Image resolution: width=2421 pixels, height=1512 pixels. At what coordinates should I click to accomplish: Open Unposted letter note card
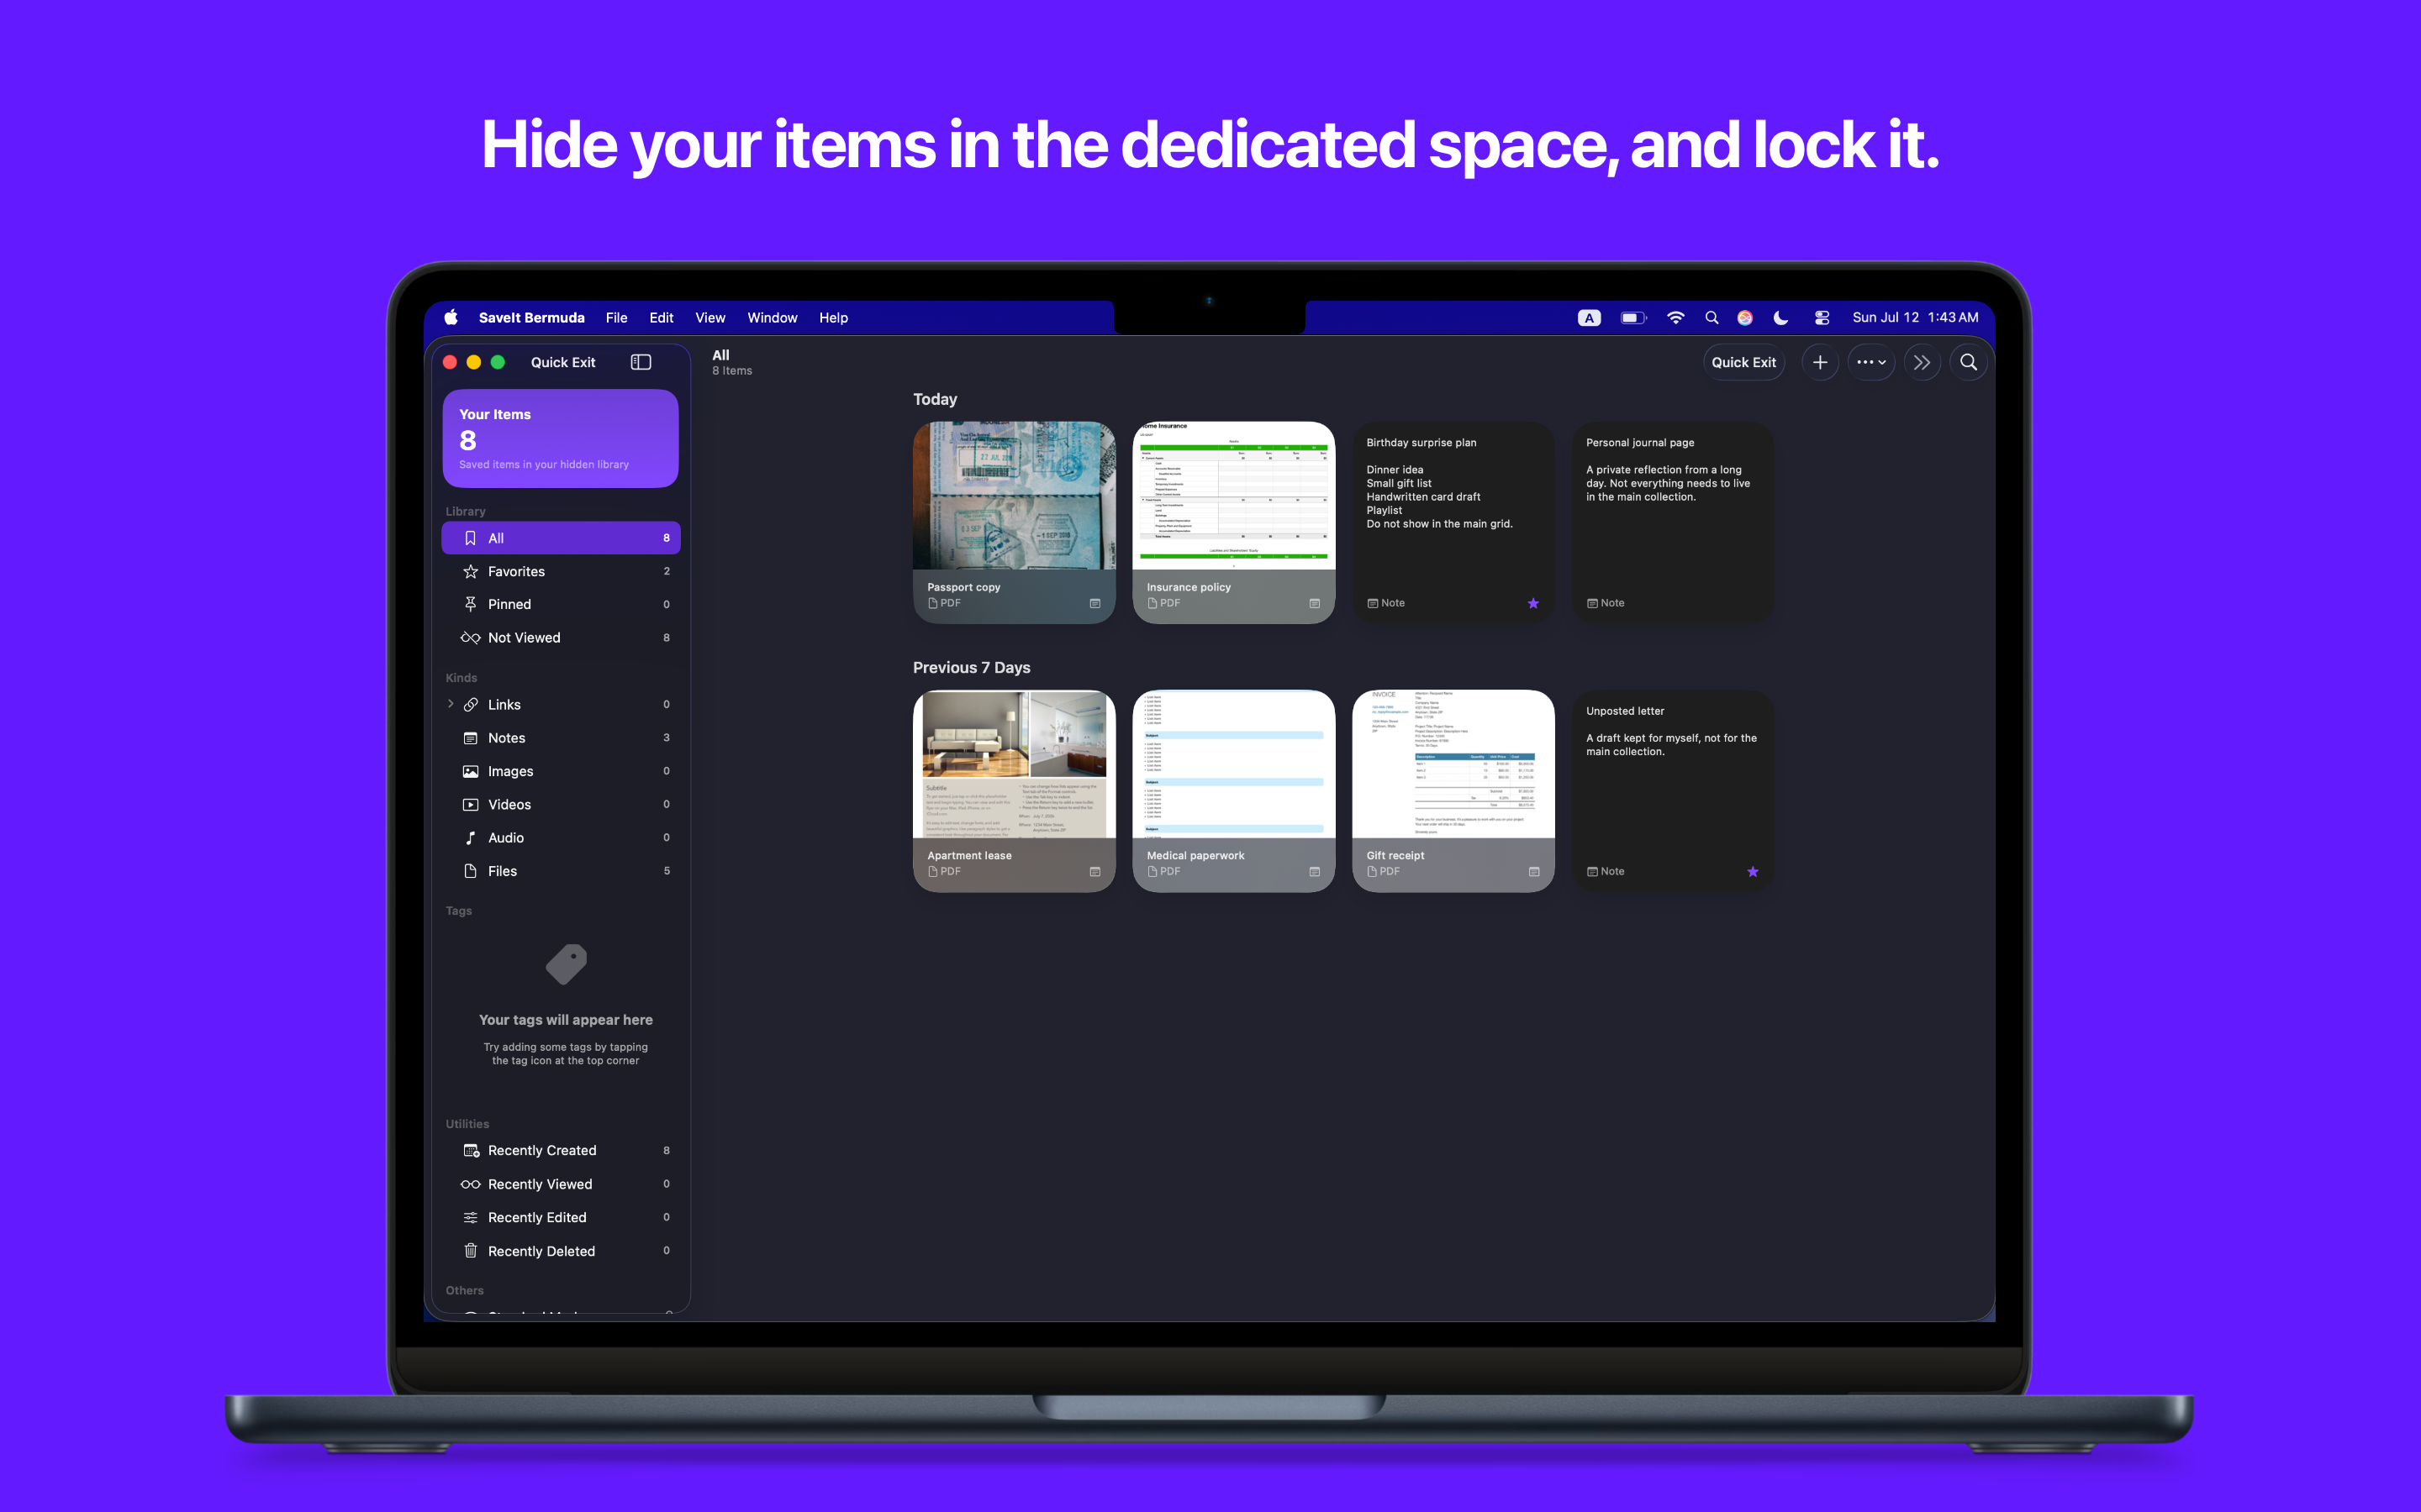[1673, 791]
